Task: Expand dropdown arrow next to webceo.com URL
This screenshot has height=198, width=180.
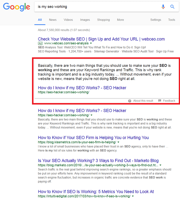Action: (91, 43)
